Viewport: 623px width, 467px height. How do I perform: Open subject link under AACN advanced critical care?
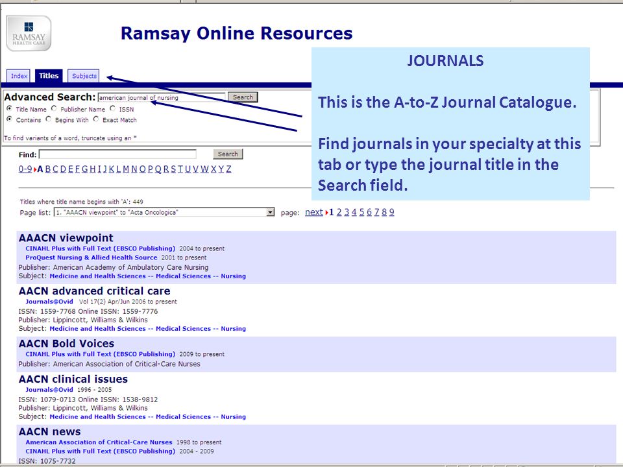148,328
